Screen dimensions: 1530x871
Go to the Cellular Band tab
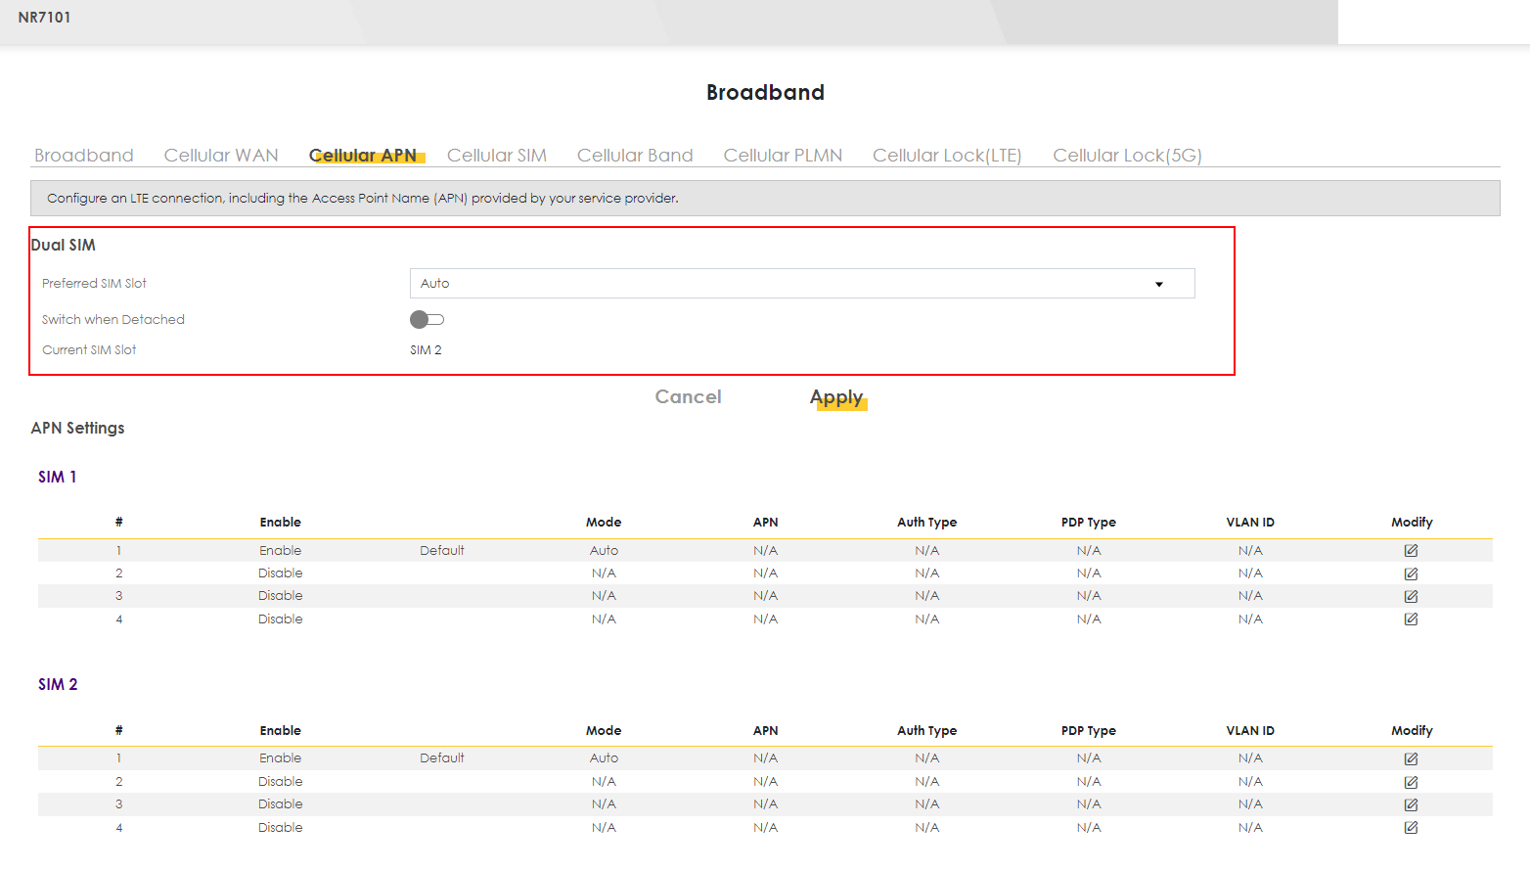click(x=635, y=156)
